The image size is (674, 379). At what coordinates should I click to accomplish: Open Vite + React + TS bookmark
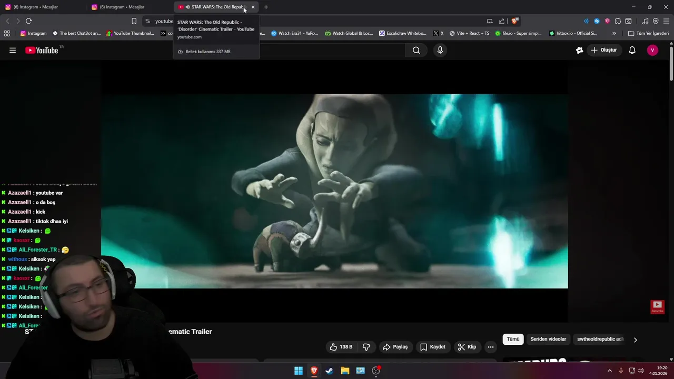[469, 33]
